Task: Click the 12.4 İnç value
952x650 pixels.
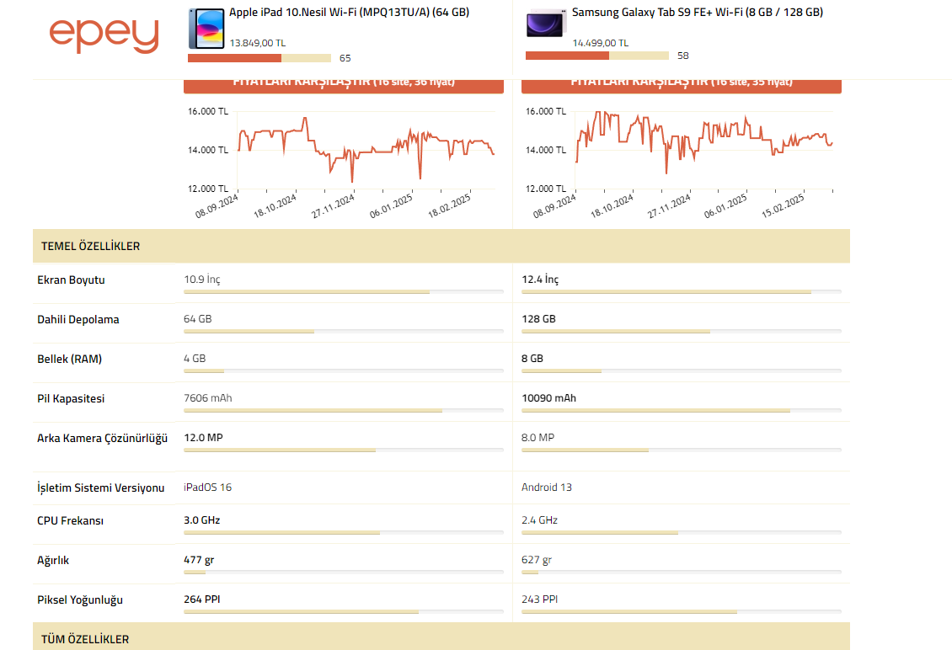Action: click(x=540, y=280)
